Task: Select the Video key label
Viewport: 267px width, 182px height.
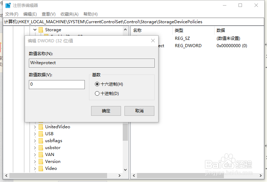Action: point(51,168)
